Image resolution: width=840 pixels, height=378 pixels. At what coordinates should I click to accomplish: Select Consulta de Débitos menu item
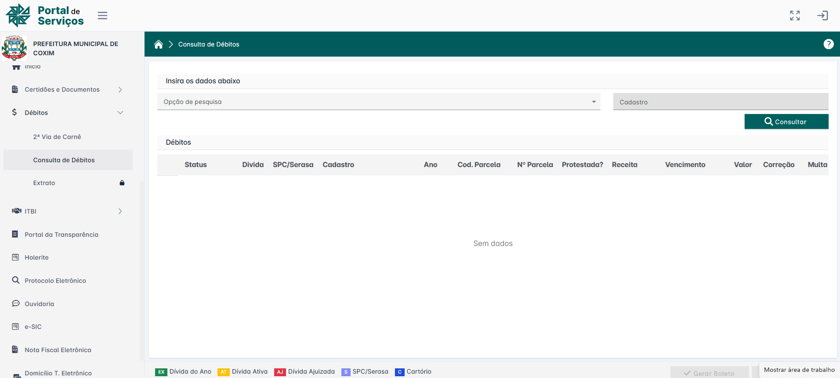click(x=64, y=160)
